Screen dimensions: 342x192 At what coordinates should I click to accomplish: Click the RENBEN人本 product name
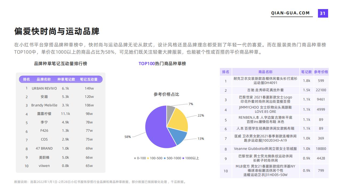point(265,119)
